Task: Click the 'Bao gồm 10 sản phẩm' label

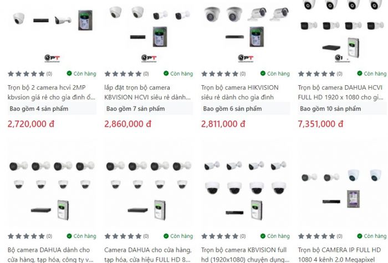Action: (x=330, y=109)
